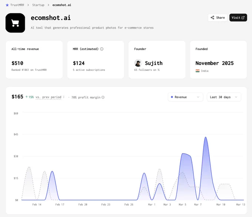Viewport: 252px width, 217px height.
Task: Click the chevron in Revenue selector
Action: (x=198, y=97)
